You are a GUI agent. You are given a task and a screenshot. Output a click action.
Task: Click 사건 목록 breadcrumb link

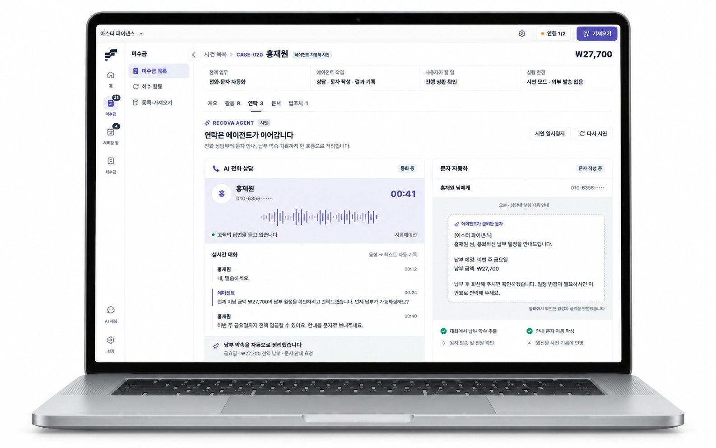(215, 55)
